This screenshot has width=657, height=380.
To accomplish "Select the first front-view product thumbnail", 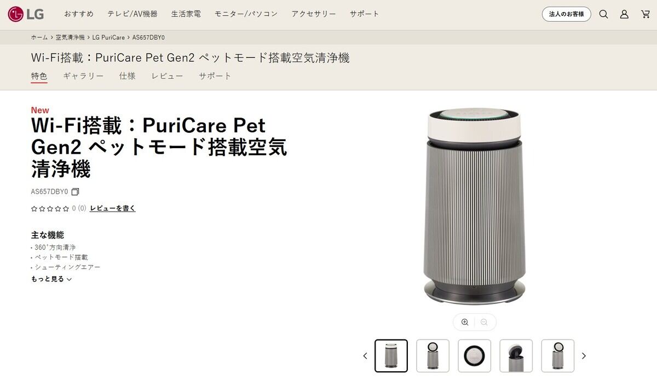I will coord(391,356).
